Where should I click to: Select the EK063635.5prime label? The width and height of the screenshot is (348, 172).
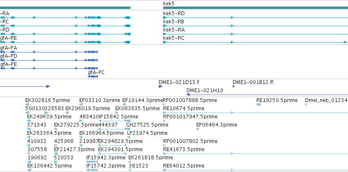point(137,109)
